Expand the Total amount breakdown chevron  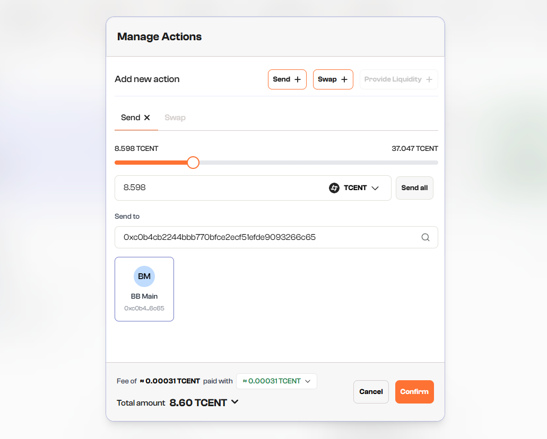pyautogui.click(x=235, y=402)
